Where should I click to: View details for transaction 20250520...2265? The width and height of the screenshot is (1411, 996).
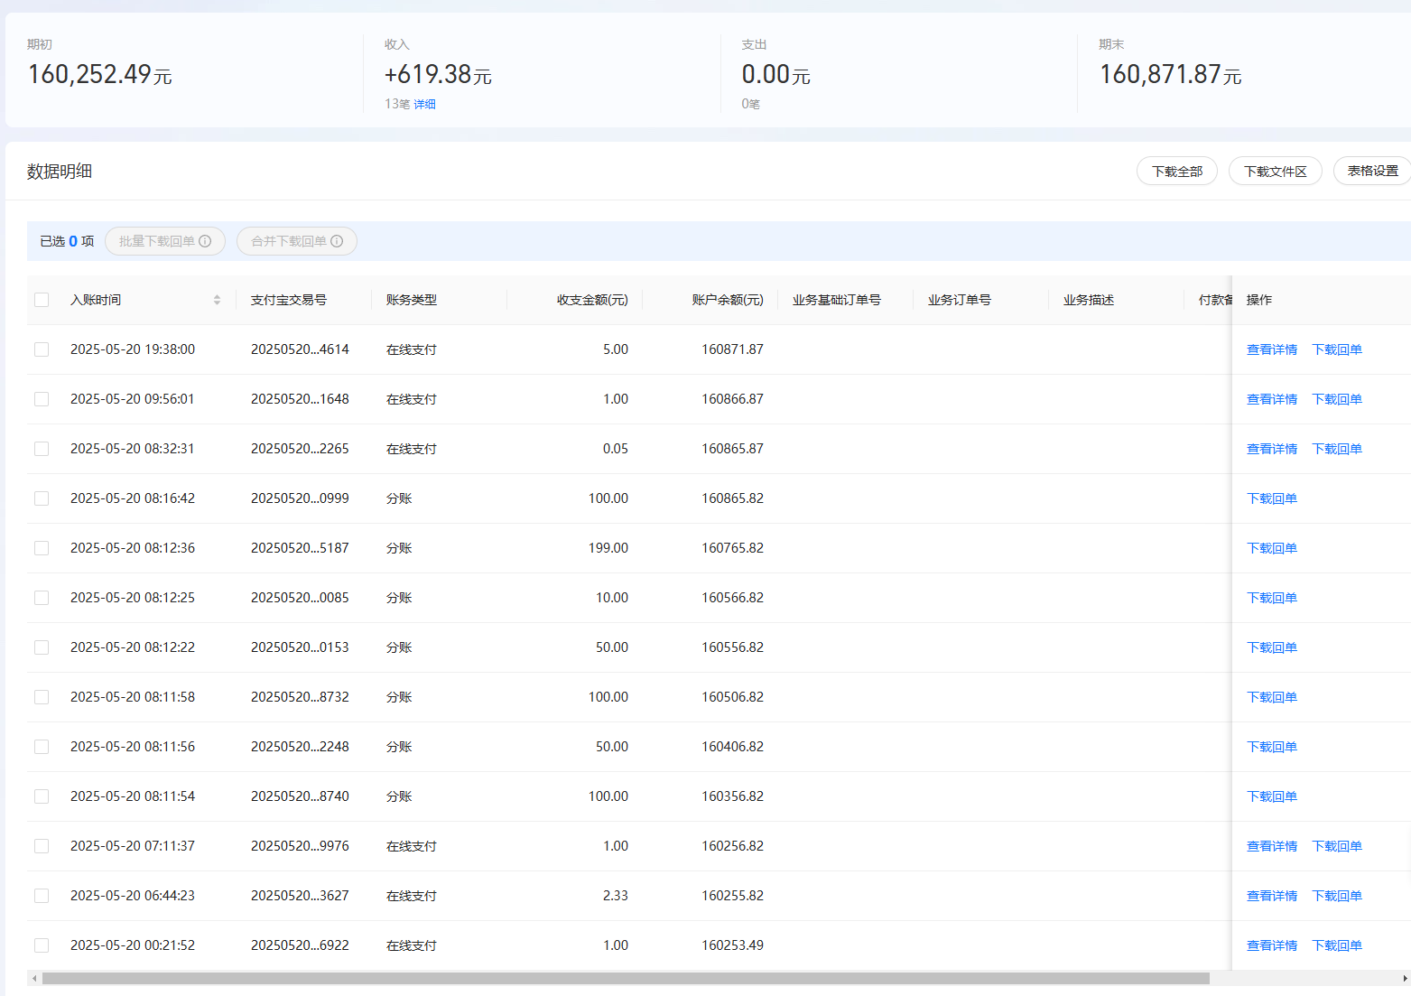pos(1272,449)
